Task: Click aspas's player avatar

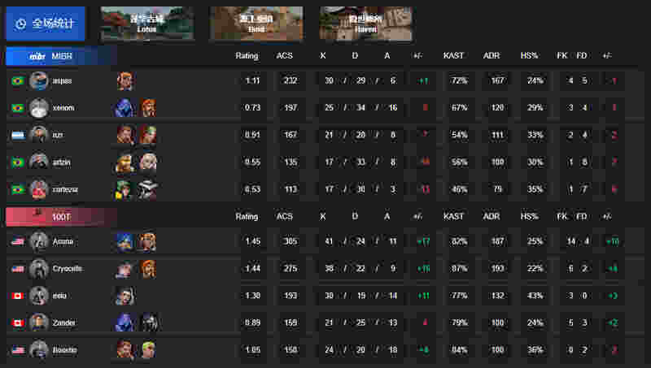Action: [38, 80]
